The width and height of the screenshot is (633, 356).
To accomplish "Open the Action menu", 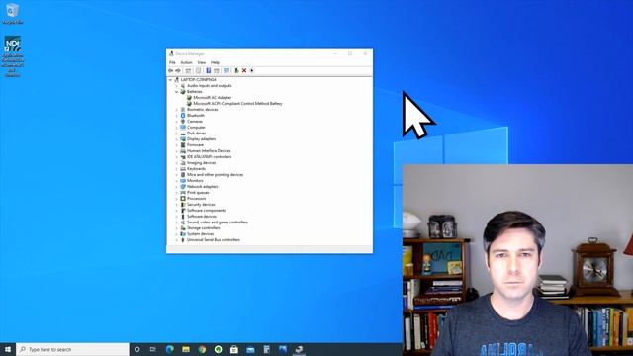I will pyautogui.click(x=186, y=62).
